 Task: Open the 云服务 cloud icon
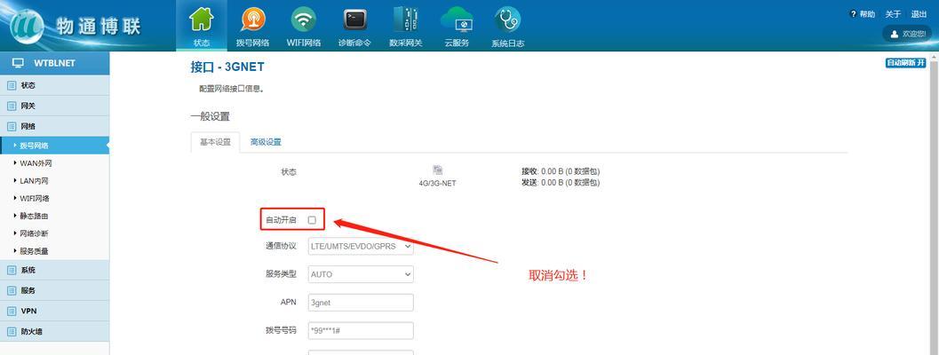457,20
